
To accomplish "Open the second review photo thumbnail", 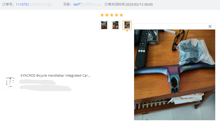I will click(x=116, y=25).
